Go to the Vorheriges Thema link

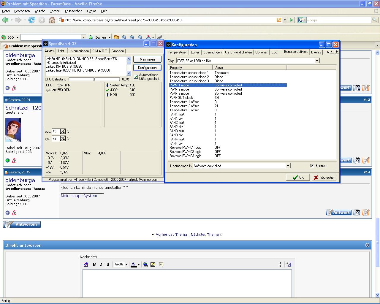(171, 235)
